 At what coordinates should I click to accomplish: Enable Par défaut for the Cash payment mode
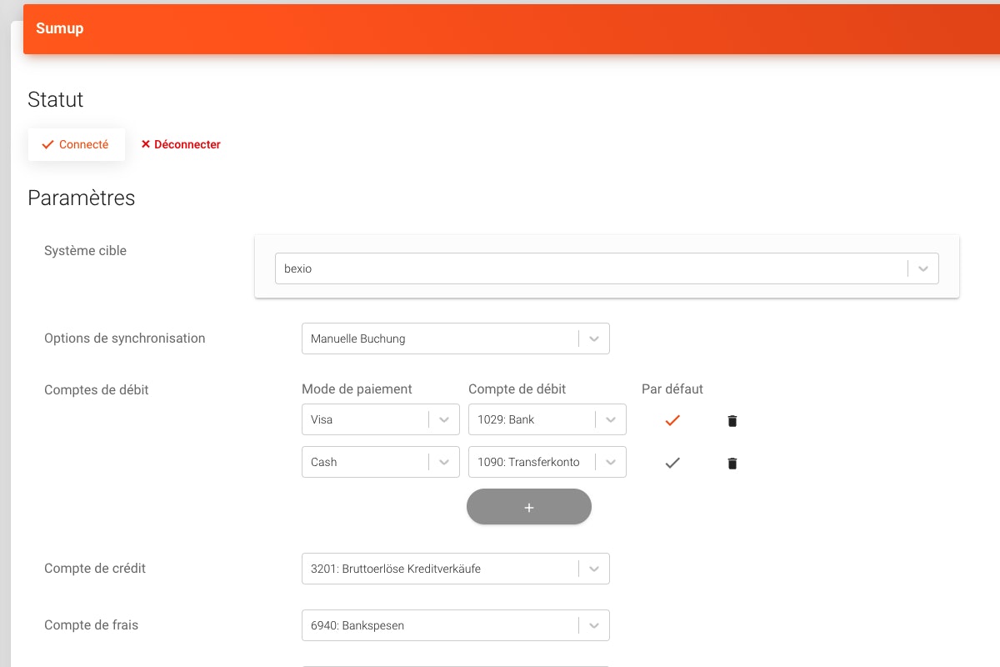672,463
